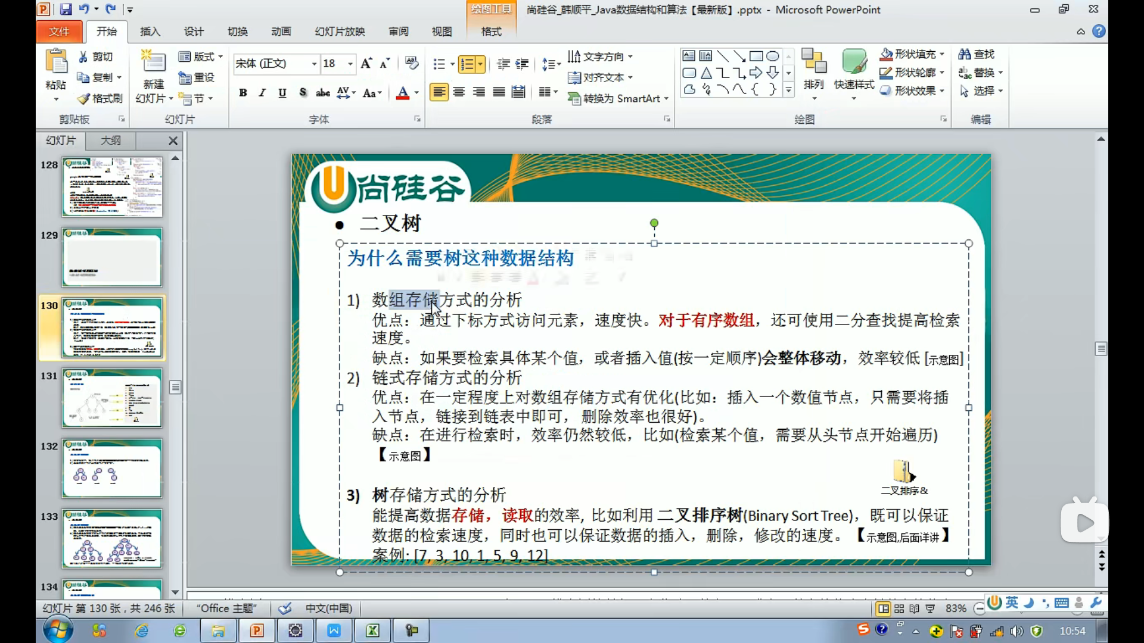
Task: Click the Save icon in quick access toolbar
Action: pos(66,9)
